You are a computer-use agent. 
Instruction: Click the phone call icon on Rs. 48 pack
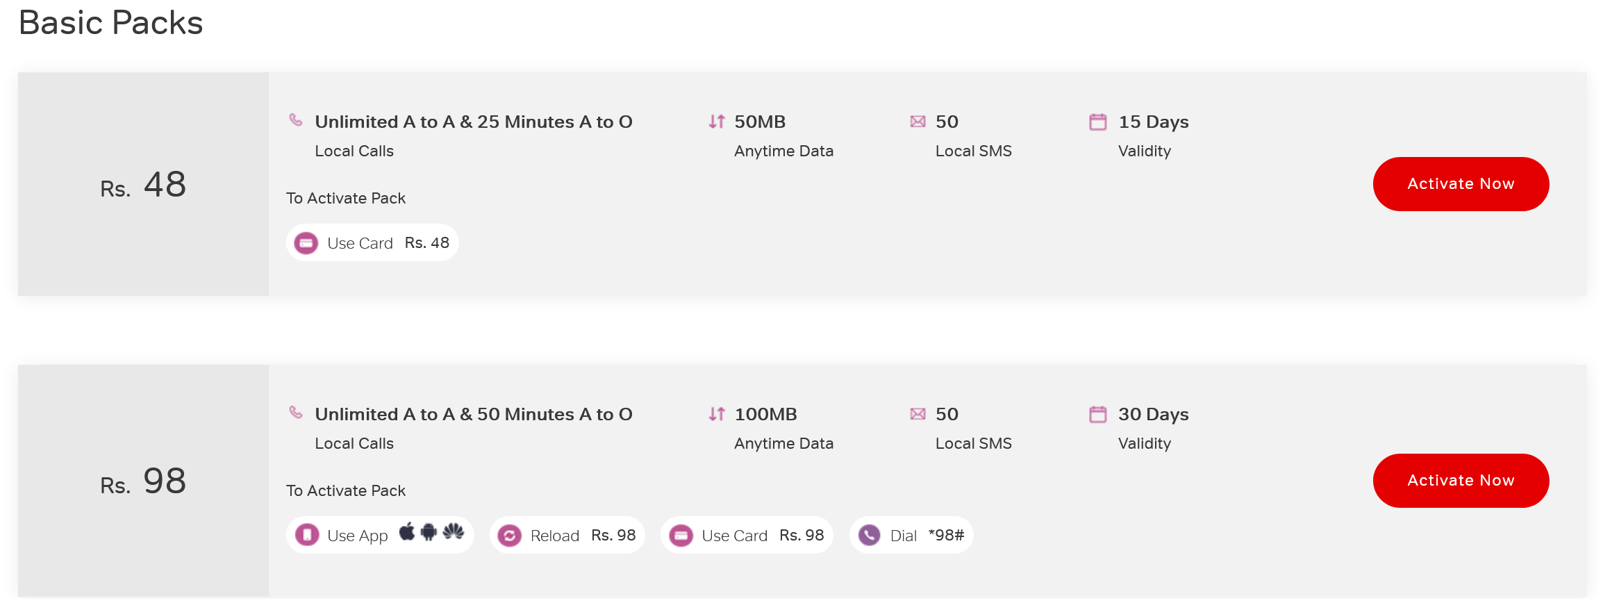(296, 120)
